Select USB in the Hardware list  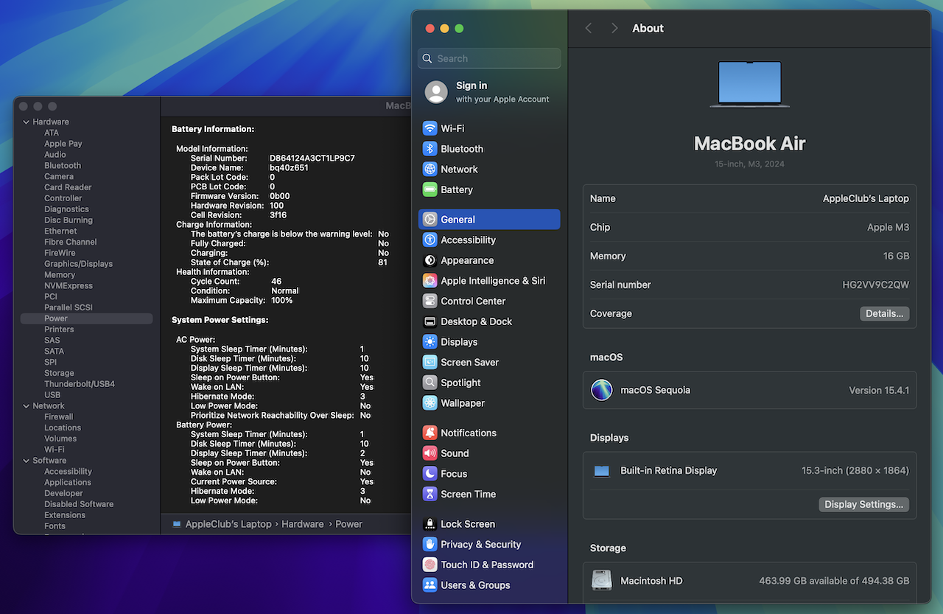pyautogui.click(x=52, y=395)
